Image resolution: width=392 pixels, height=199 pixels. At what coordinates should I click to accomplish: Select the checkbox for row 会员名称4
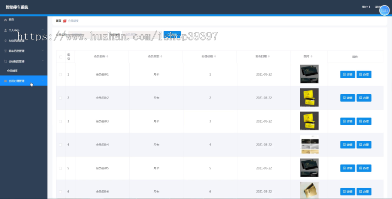[60, 145]
